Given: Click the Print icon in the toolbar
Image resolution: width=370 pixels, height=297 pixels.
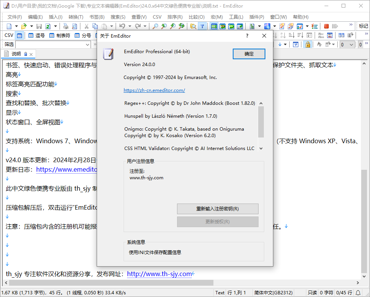Looking at the screenshot, I should (x=66, y=26).
